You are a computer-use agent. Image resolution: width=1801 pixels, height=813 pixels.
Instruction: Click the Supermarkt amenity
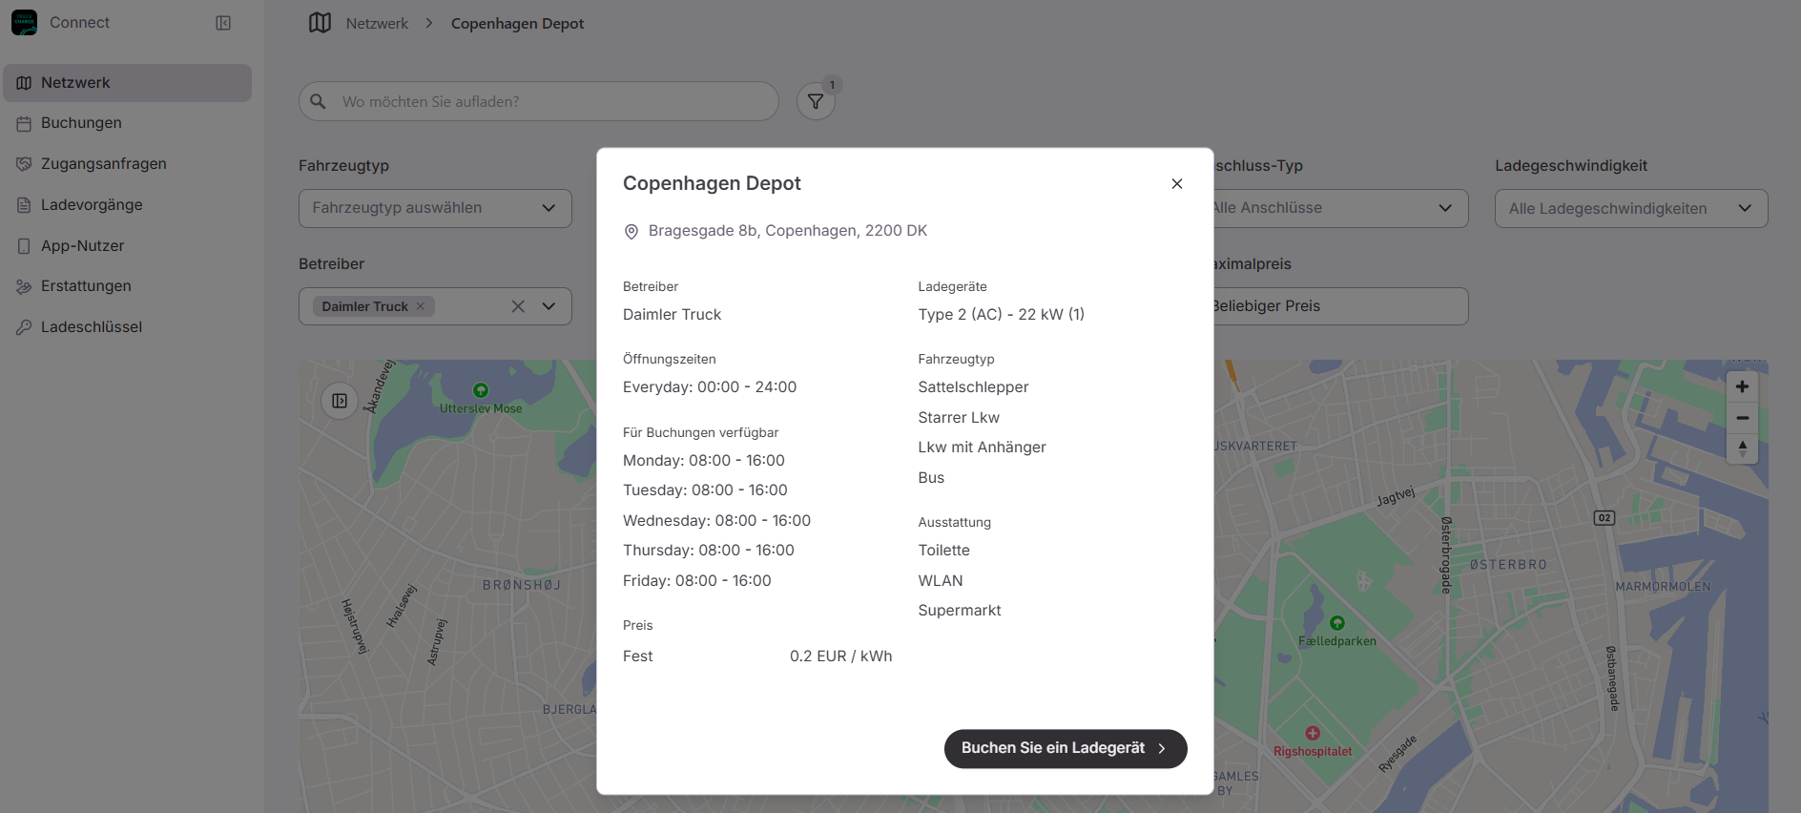pyautogui.click(x=960, y=611)
